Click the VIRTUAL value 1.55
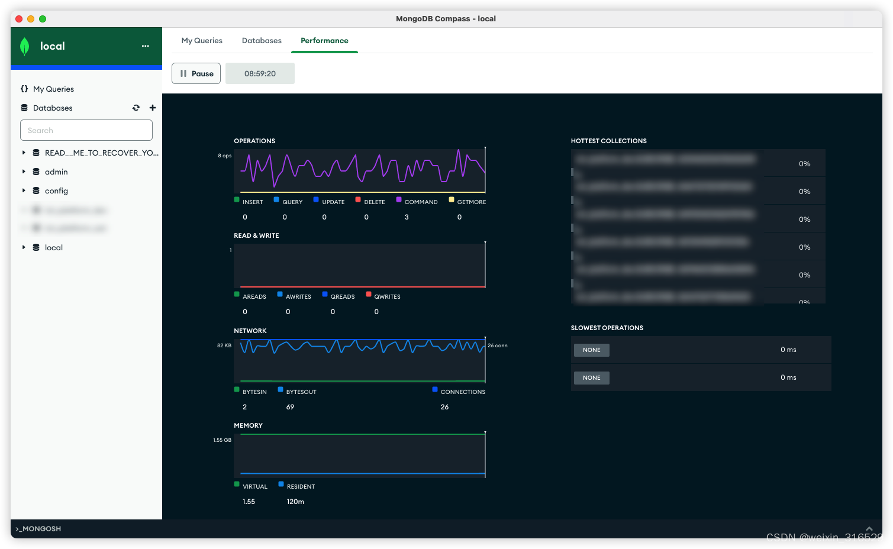This screenshot has width=893, height=549. click(249, 502)
